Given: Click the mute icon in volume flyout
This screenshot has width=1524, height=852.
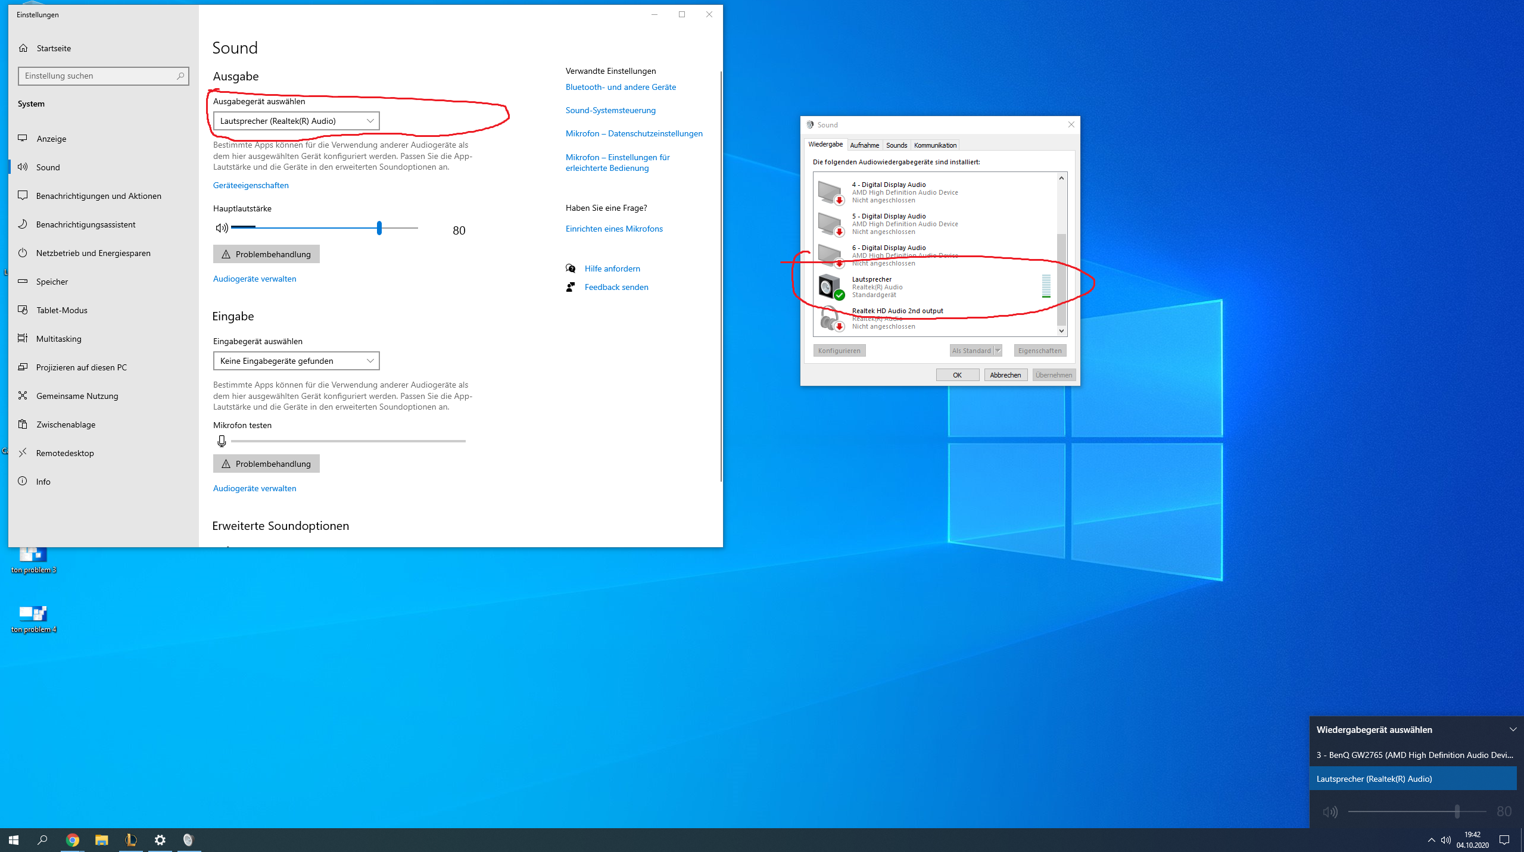Looking at the screenshot, I should click(x=1330, y=812).
